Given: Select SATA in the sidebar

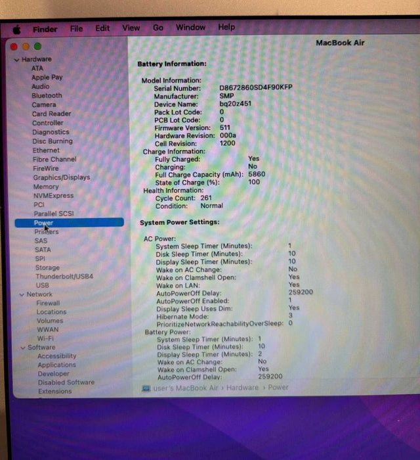Looking at the screenshot, I should pyautogui.click(x=43, y=250).
